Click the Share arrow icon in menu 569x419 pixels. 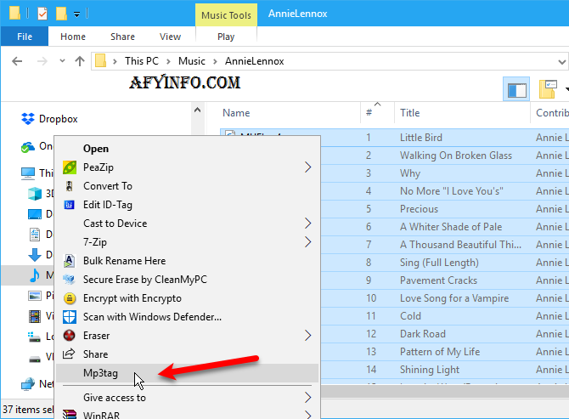[x=69, y=354]
